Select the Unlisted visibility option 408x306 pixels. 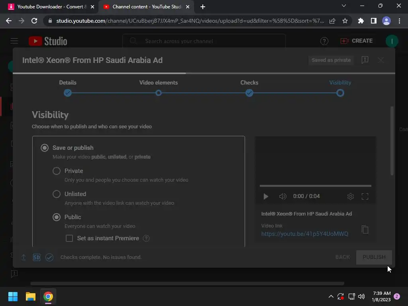(x=57, y=194)
